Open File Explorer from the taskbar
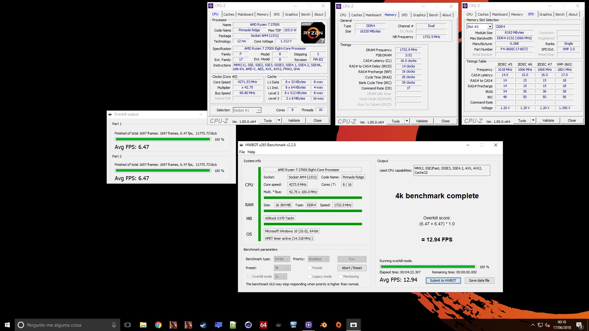589x331 pixels. click(143, 325)
